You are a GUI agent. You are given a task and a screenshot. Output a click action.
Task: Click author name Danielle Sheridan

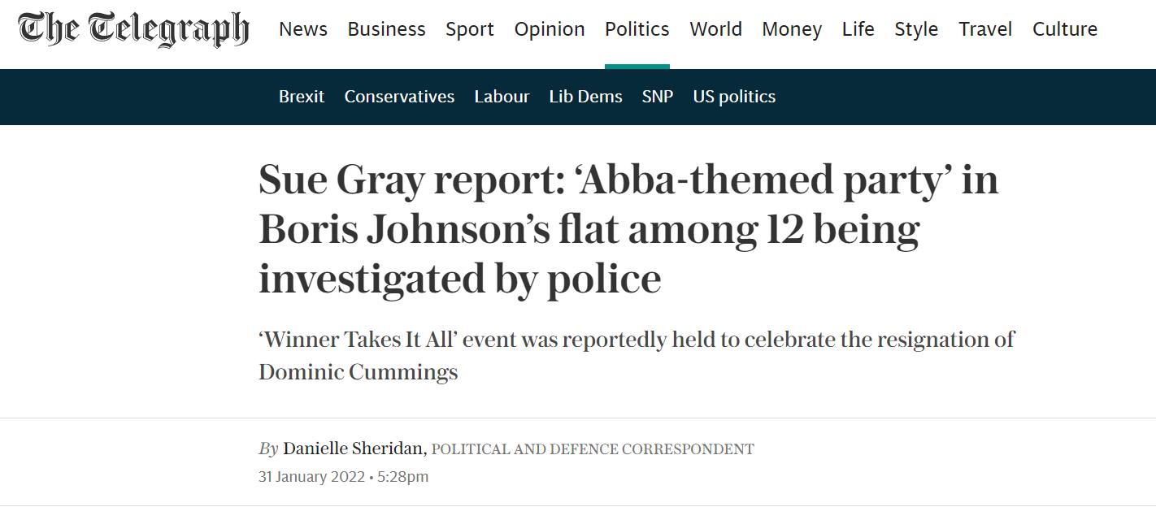coord(354,448)
